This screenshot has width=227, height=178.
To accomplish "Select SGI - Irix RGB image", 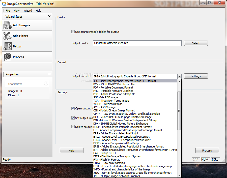I will click(x=135, y=97).
